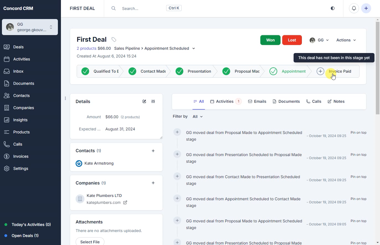
Task: Mark the Appointment stage as complete
Action: click(273, 71)
